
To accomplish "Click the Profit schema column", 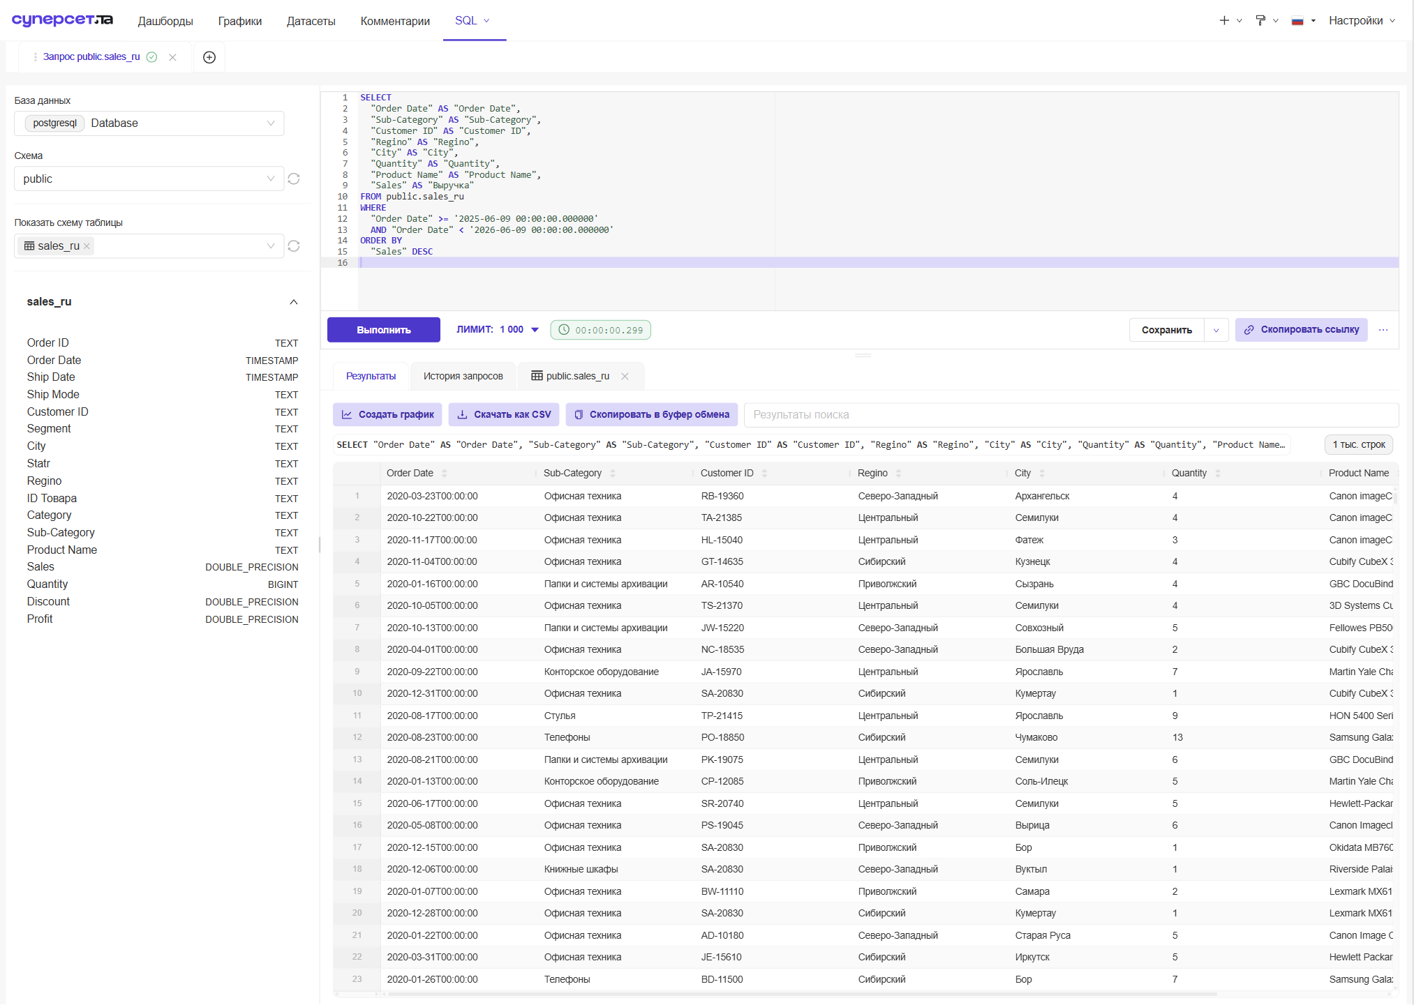I will (162, 619).
